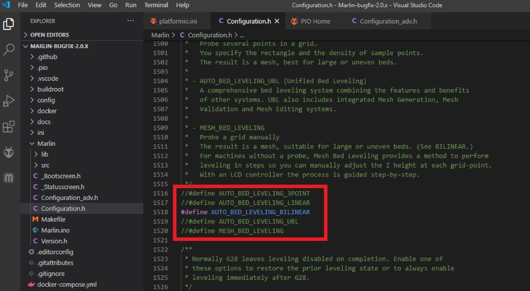Click the Marlin 'M' activity bar icon
Image resolution: width=530 pixels, height=291 pixels.
(x=9, y=178)
